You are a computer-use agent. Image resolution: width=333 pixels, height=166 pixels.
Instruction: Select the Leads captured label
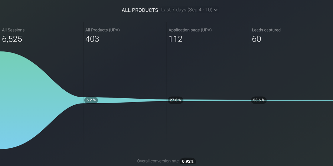(266, 30)
